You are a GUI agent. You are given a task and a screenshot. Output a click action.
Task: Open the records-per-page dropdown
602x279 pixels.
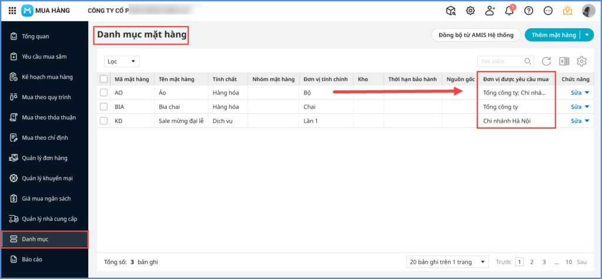(448, 261)
